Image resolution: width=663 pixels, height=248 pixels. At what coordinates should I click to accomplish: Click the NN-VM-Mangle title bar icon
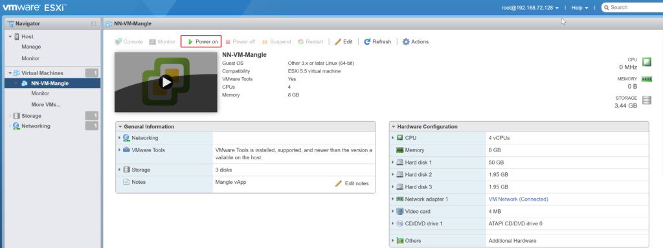click(x=109, y=24)
